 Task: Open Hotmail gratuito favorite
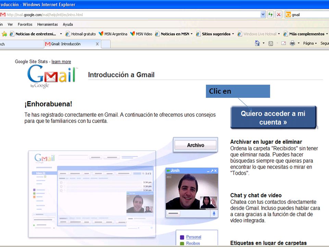81,34
